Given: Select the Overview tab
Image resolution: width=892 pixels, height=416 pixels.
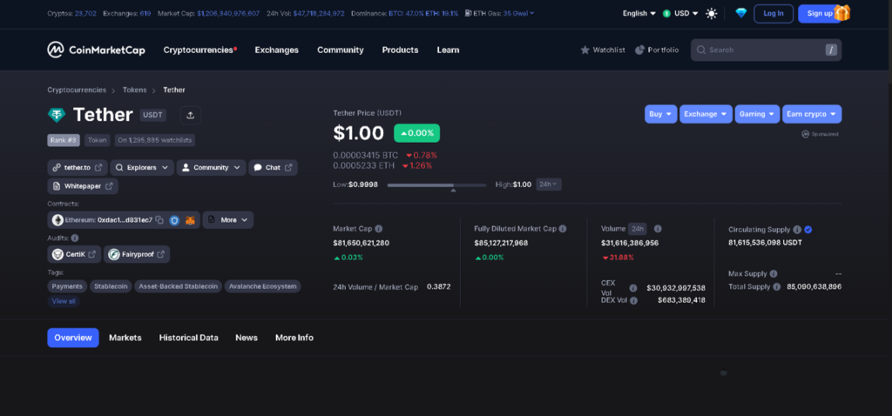Looking at the screenshot, I should pyautogui.click(x=73, y=338).
